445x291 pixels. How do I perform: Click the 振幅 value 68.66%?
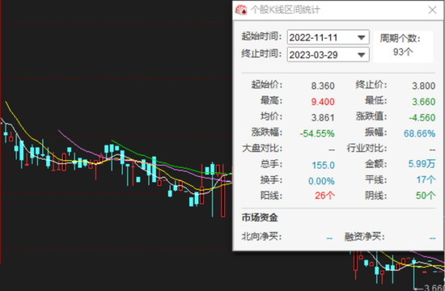coord(419,133)
